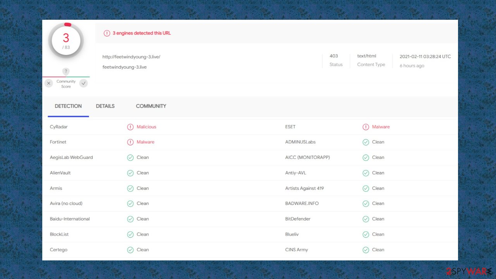Image resolution: width=496 pixels, height=279 pixels.
Task: Click the AICC (MONITORAPP) vendor name
Action: point(308,158)
